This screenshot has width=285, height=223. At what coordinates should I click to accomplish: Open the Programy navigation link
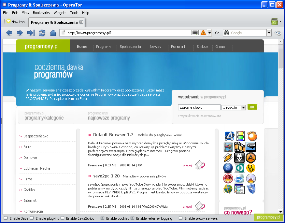(104, 47)
